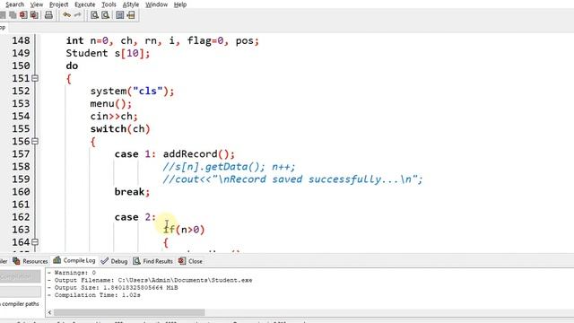574x323 pixels.
Task: Click the Debug checkmark icon
Action: click(105, 261)
